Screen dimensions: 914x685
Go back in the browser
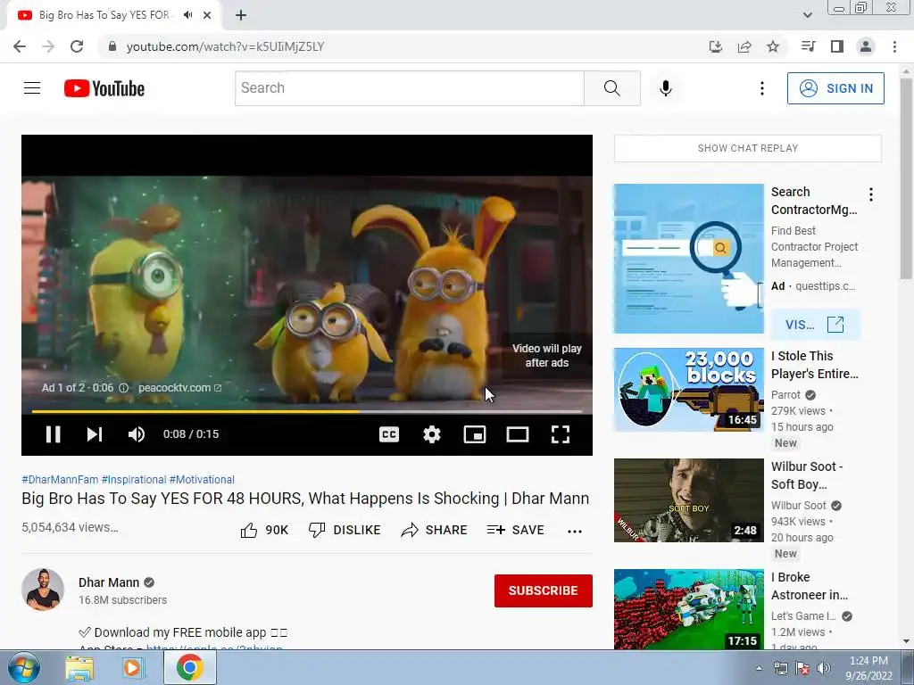(x=20, y=46)
